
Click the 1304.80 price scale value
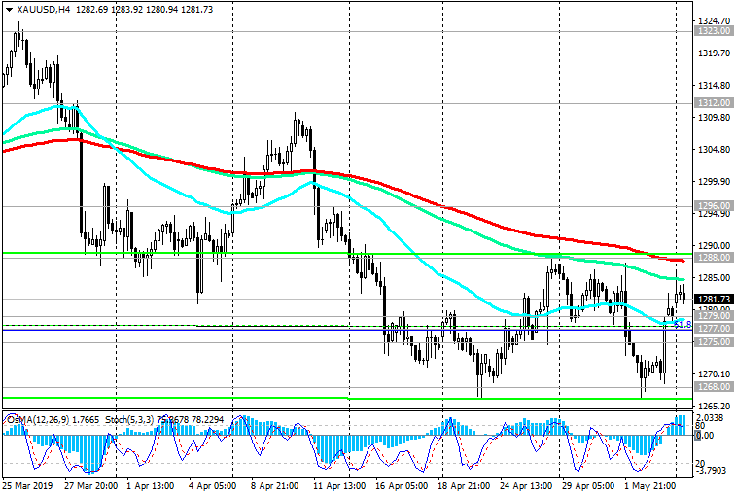pos(715,150)
